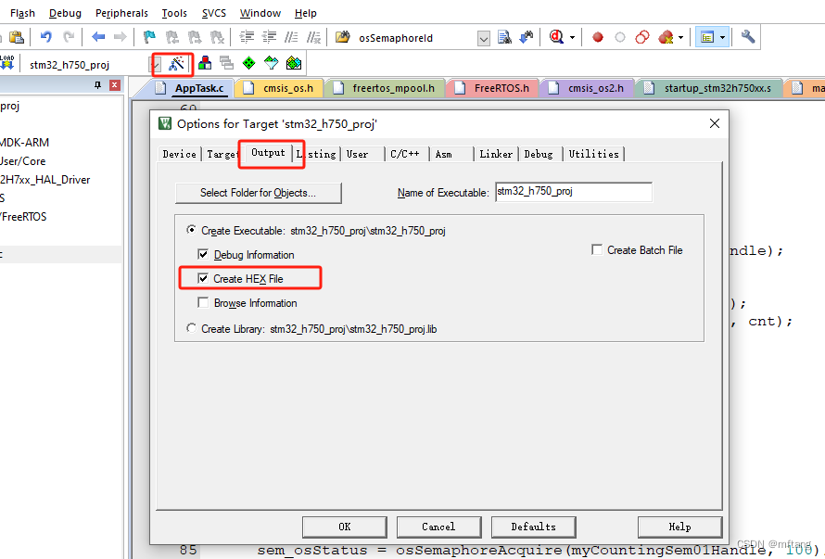Click the grey disable-breakpoint circle icon

[x=620, y=37]
